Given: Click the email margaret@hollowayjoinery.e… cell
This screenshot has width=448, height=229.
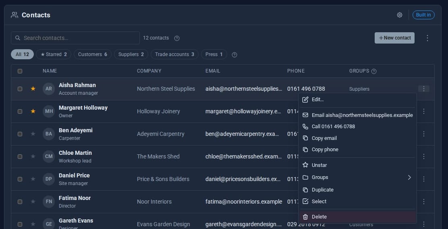Looking at the screenshot, I should pos(243,112).
